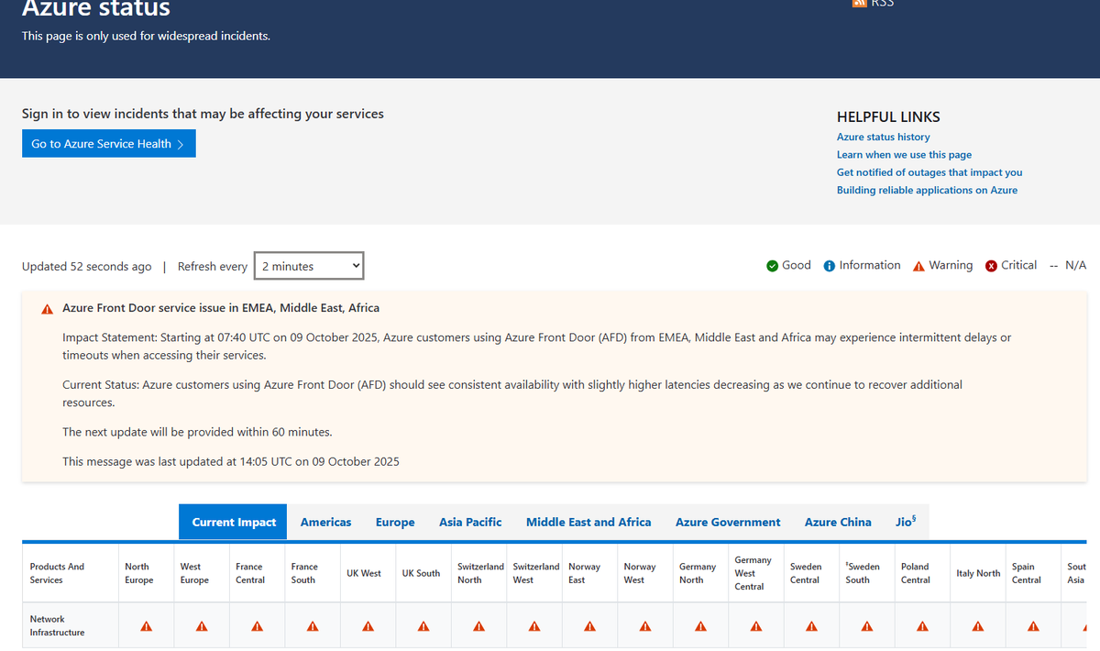Click Germany North network warning icon

pyautogui.click(x=700, y=626)
